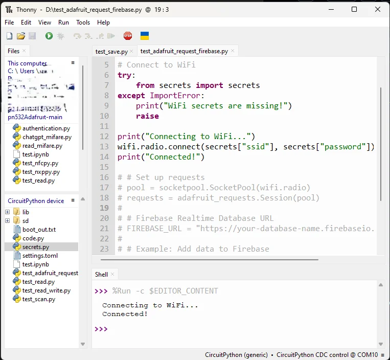Expand the lib folder on device
390x360 pixels.
[x=8, y=212]
